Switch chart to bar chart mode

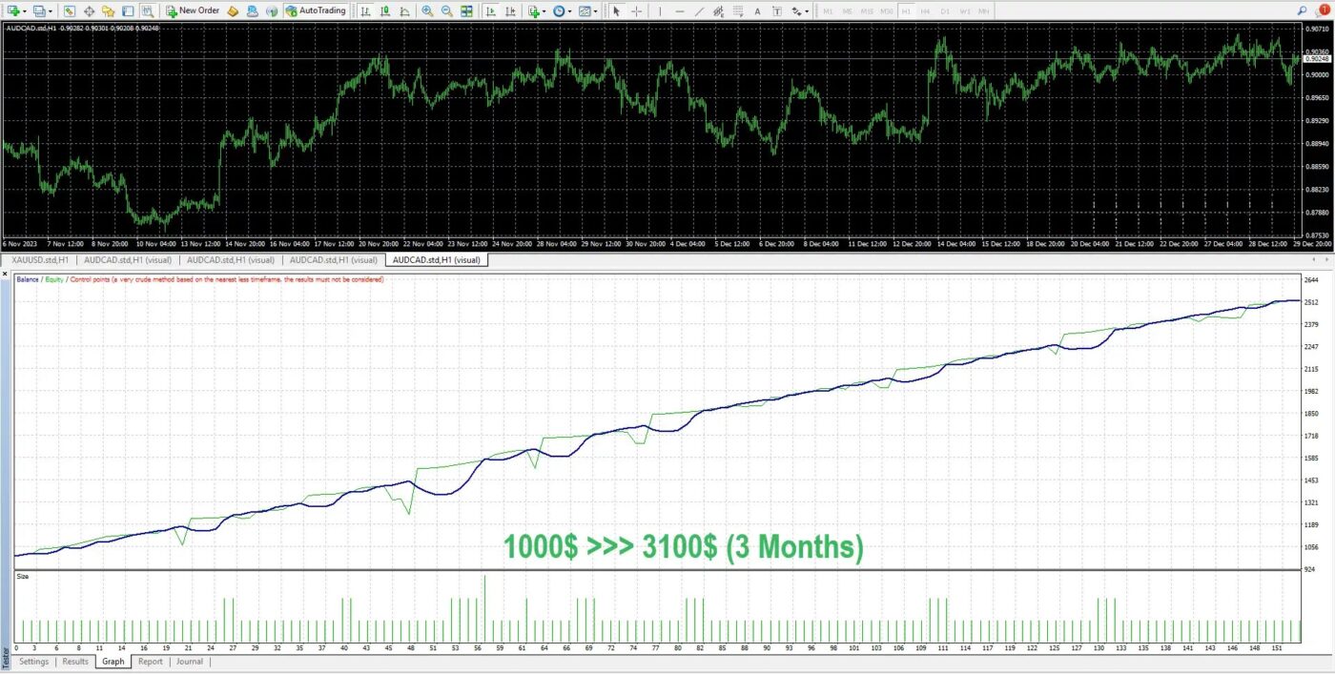pyautogui.click(x=366, y=10)
